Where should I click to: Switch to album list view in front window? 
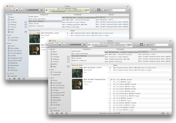pyautogui.click(x=141, y=44)
